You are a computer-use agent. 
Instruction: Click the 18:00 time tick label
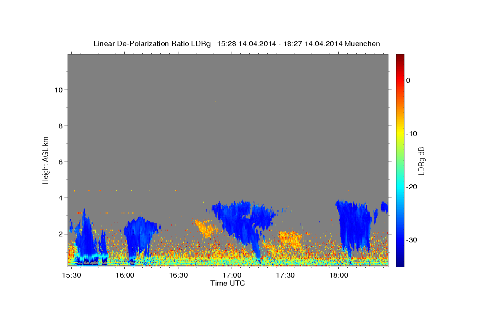(338, 275)
